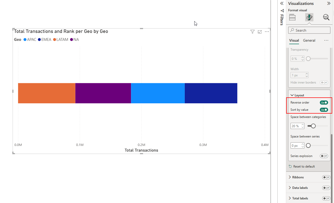Viewport: 334px width, 203px height.
Task: Turn on Data labels toggle
Action: pyautogui.click(x=326, y=188)
